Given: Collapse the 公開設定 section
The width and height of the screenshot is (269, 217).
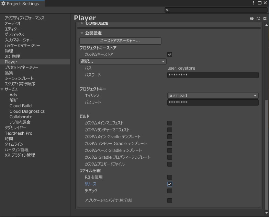Looking at the screenshot, I should (82, 33).
